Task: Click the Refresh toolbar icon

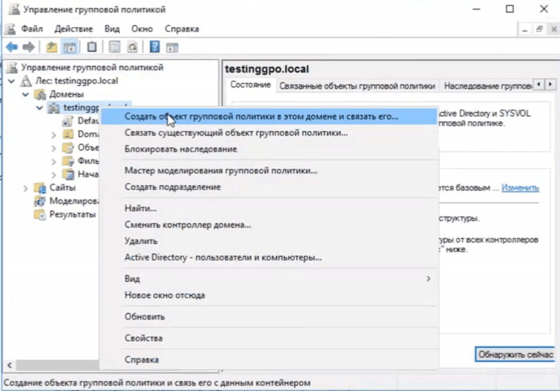Action: coord(133,47)
